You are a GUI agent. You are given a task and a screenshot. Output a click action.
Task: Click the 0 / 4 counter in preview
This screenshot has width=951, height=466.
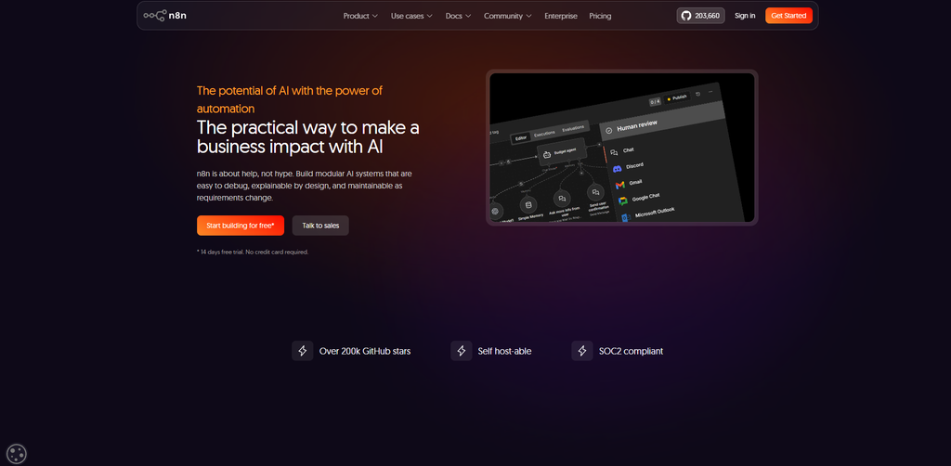655,102
